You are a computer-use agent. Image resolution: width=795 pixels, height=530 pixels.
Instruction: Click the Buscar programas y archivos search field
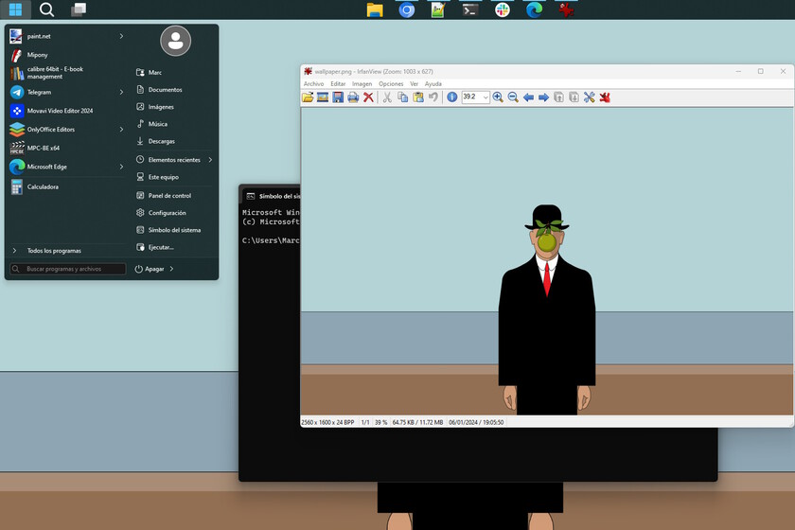[x=68, y=269]
